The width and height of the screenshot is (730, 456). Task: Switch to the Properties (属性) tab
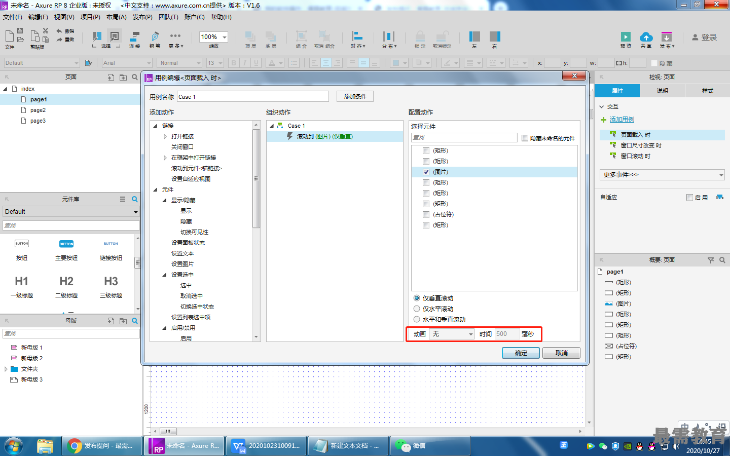click(617, 91)
